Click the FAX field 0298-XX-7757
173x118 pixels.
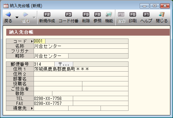tap(53, 103)
